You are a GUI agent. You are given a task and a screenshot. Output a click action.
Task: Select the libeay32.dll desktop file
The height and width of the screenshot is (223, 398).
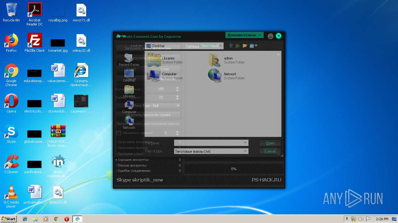point(58,195)
